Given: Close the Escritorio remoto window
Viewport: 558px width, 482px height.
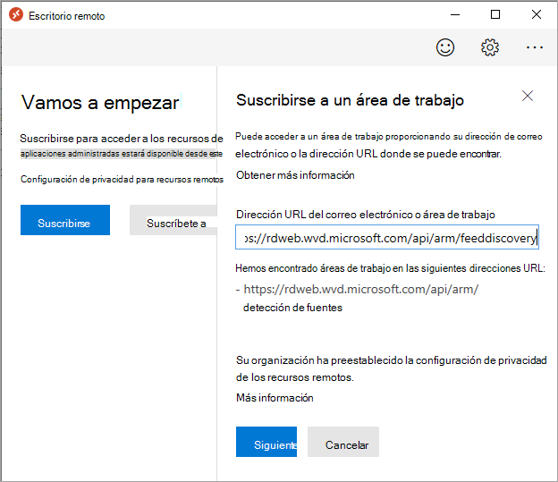Looking at the screenshot, I should tap(537, 14).
